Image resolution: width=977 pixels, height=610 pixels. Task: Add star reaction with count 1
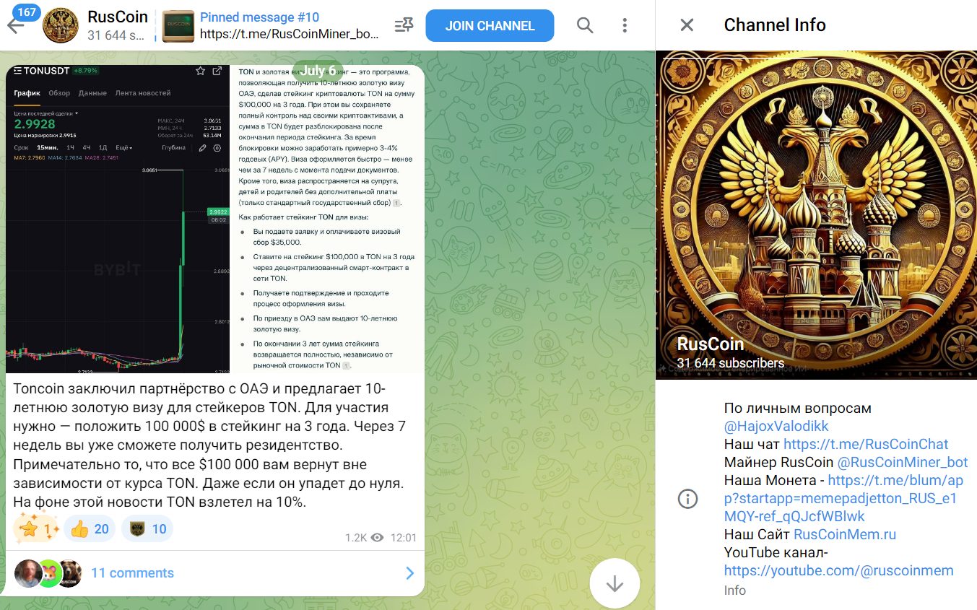[x=36, y=529]
